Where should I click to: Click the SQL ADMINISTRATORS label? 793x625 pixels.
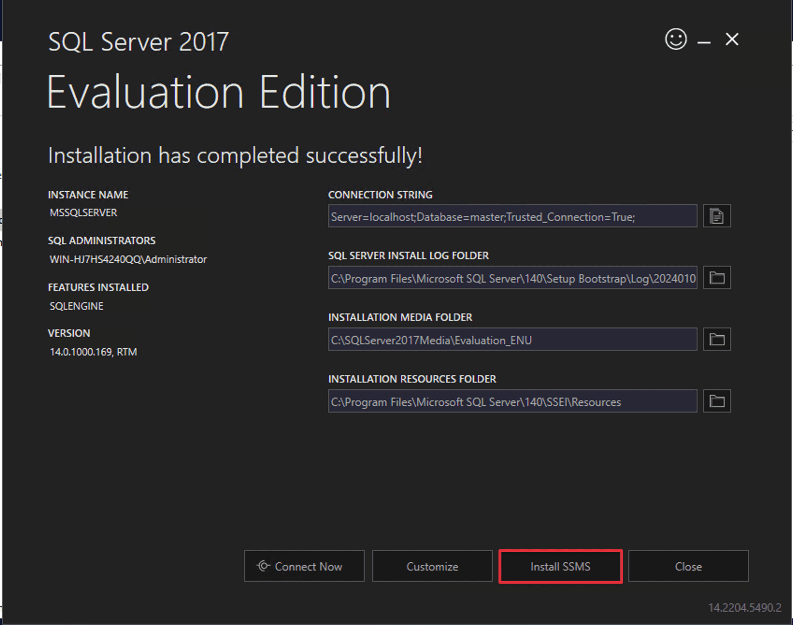click(x=101, y=240)
